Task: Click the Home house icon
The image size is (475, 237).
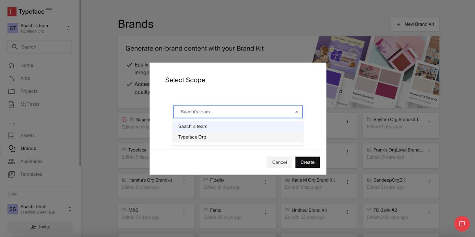Action: click(11, 65)
